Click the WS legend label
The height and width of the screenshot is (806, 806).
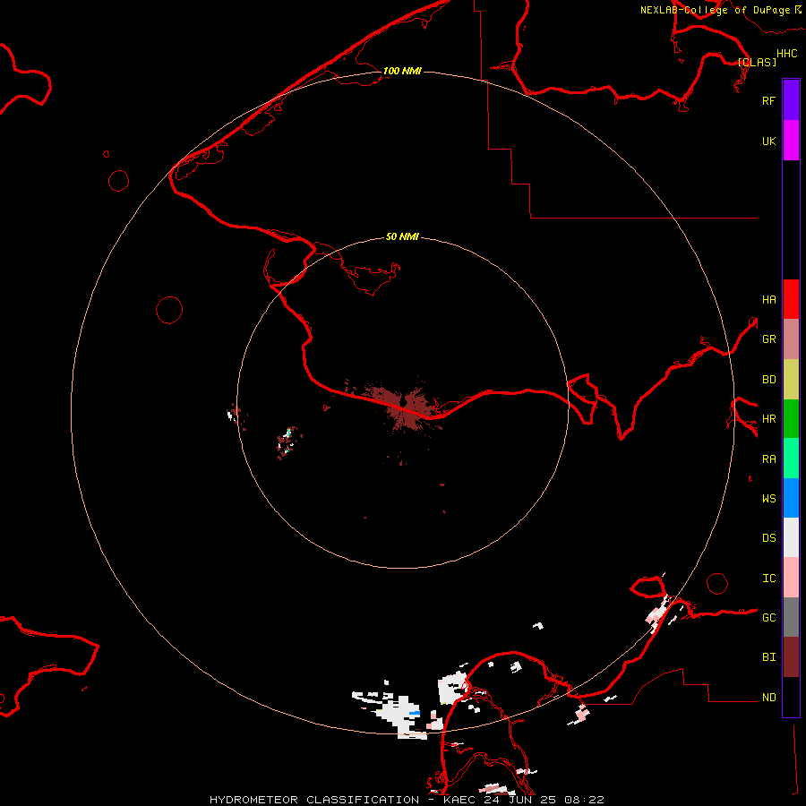pyautogui.click(x=768, y=498)
